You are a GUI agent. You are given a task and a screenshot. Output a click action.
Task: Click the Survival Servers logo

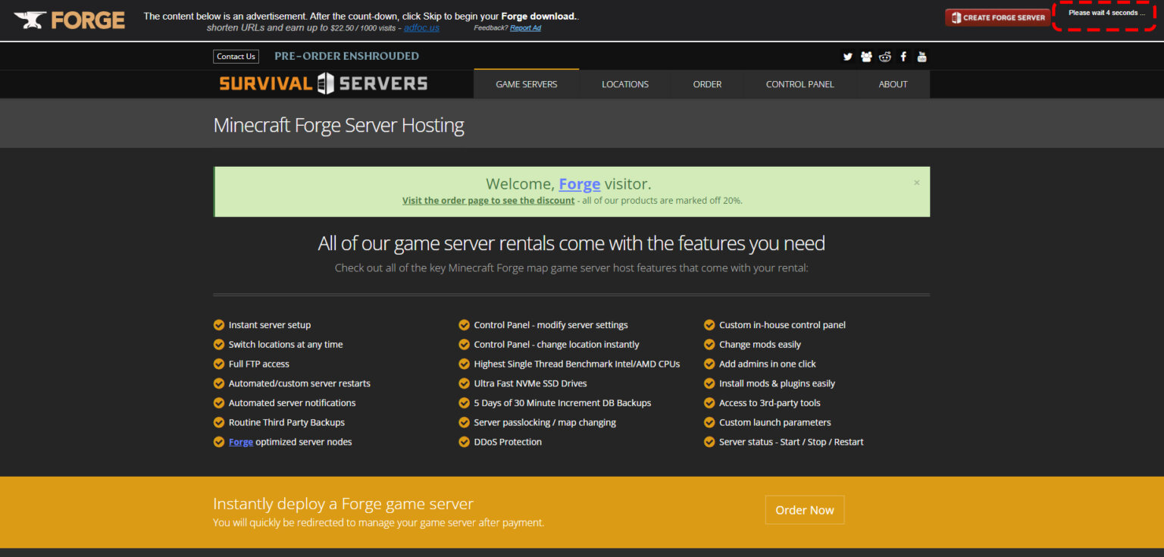point(322,84)
